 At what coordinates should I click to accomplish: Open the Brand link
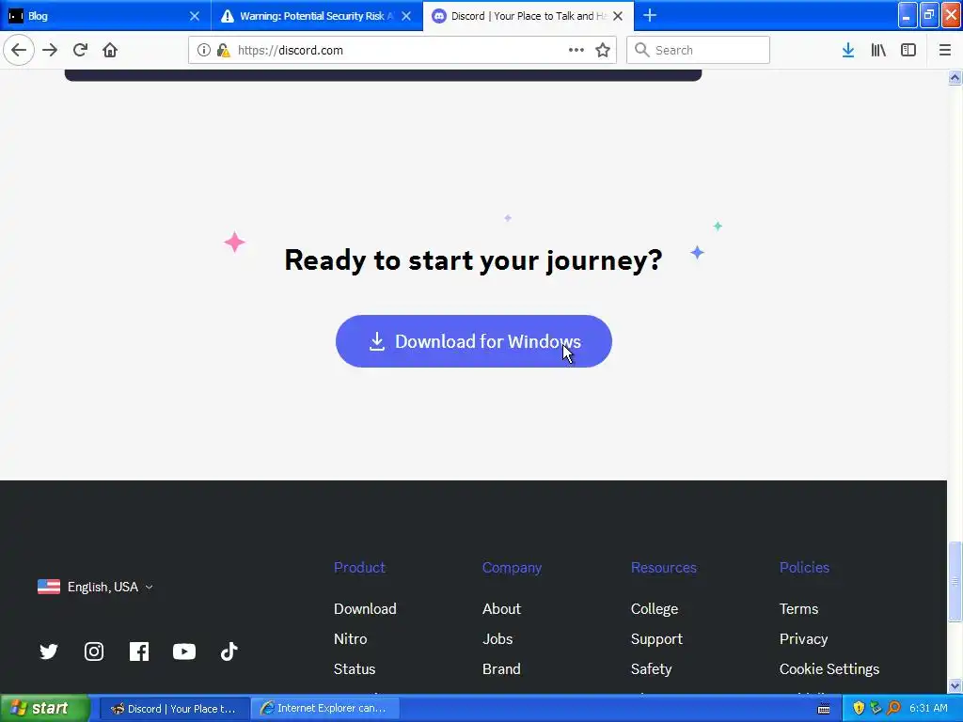click(x=501, y=669)
